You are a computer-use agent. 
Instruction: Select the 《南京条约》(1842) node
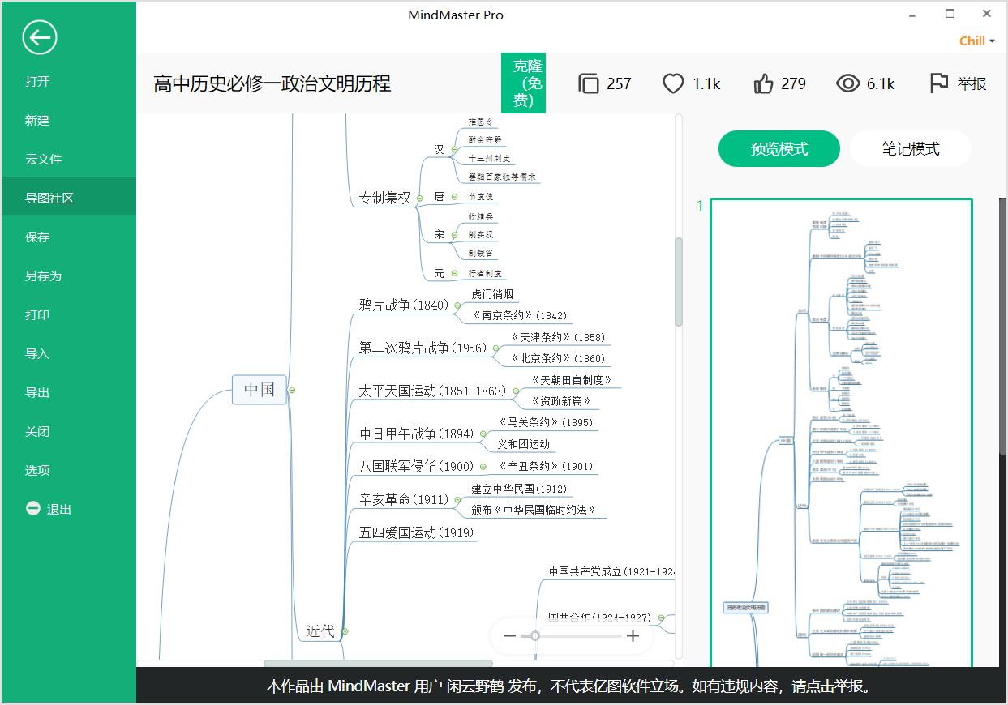[519, 315]
